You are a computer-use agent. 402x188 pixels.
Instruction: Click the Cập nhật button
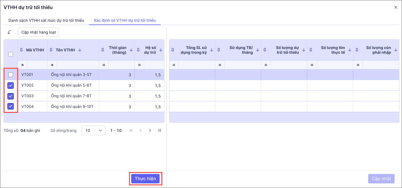381,179
